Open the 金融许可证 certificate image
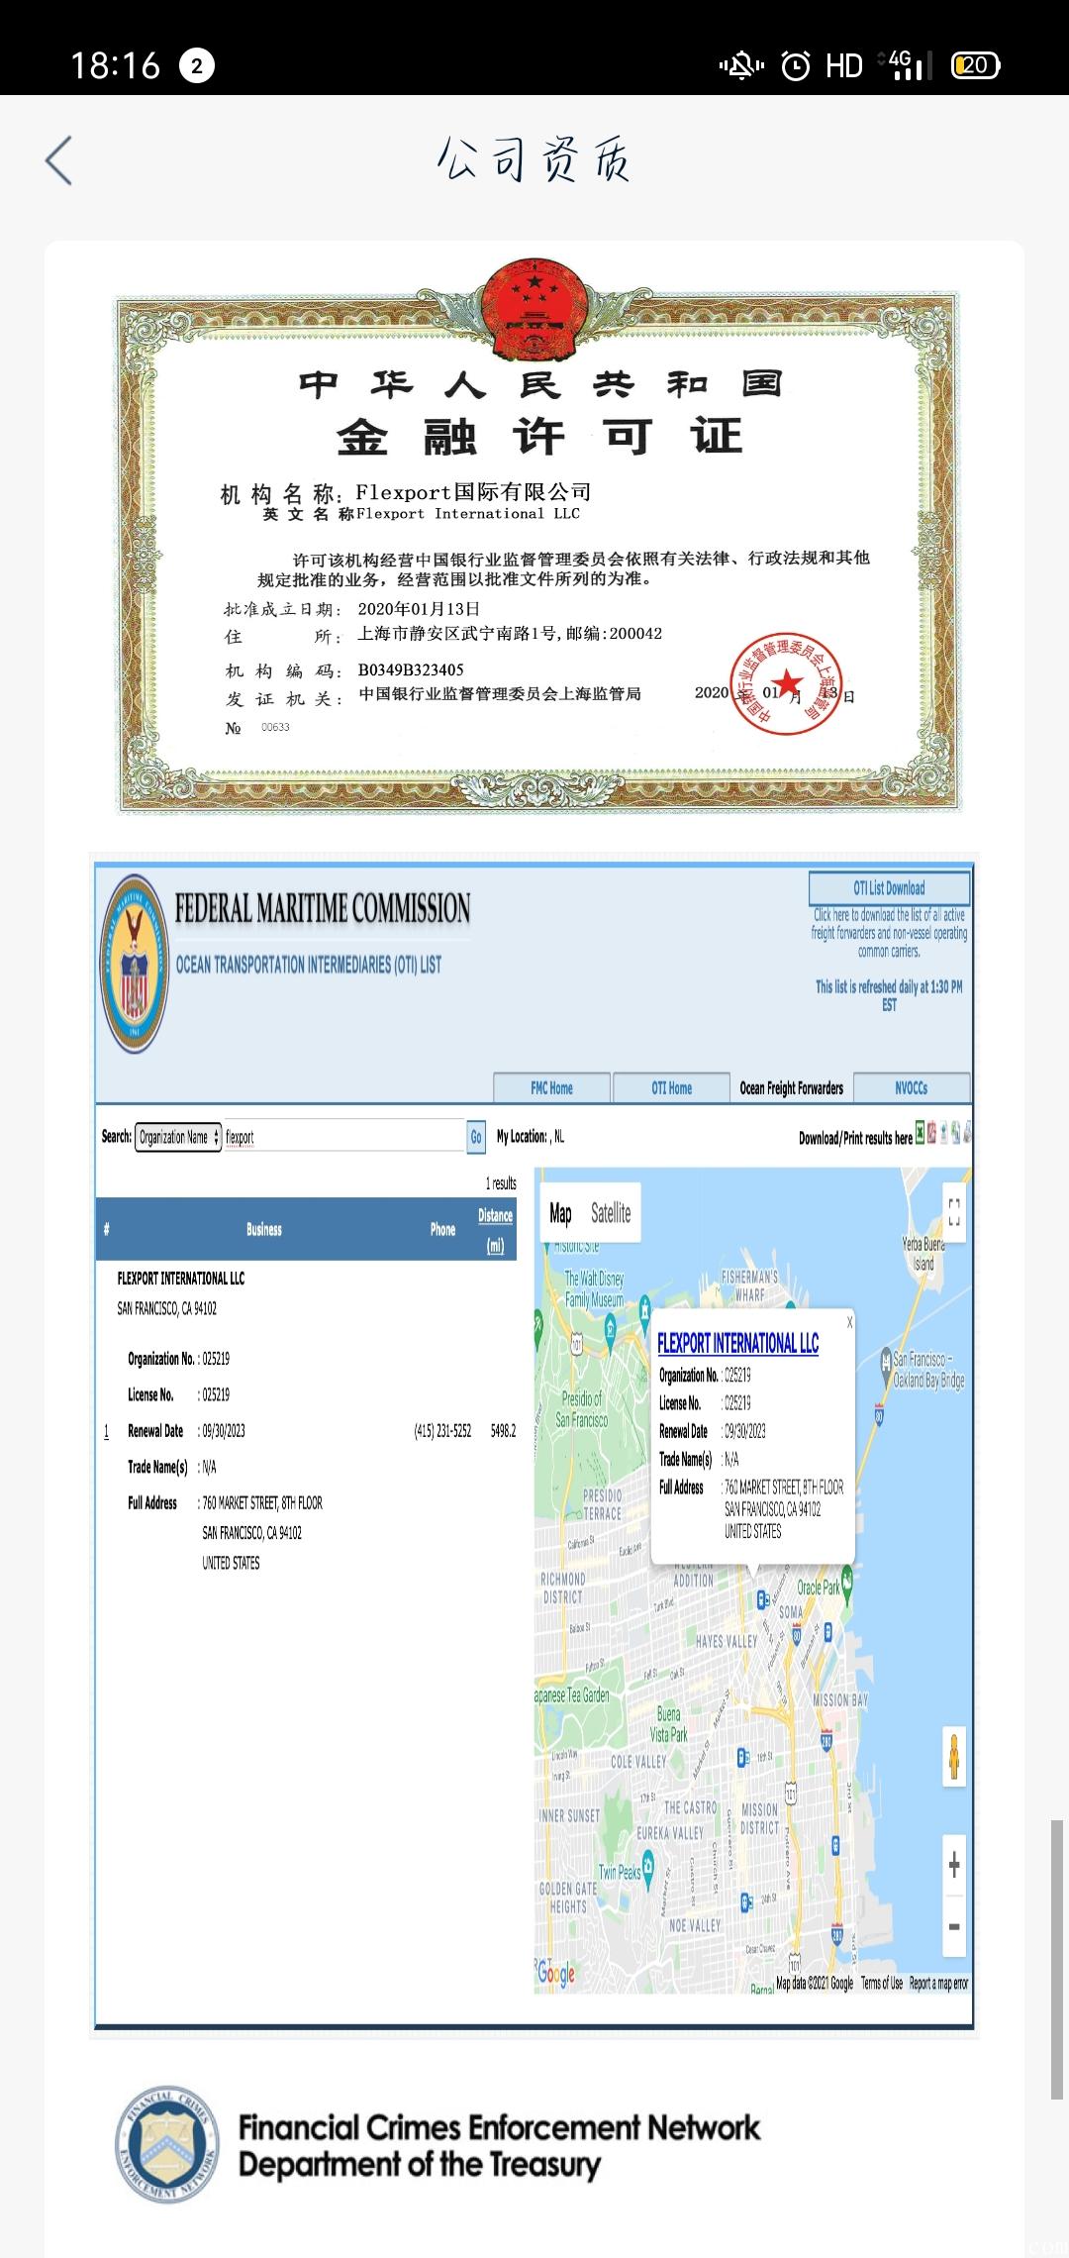This screenshot has width=1069, height=2258. coord(537,536)
